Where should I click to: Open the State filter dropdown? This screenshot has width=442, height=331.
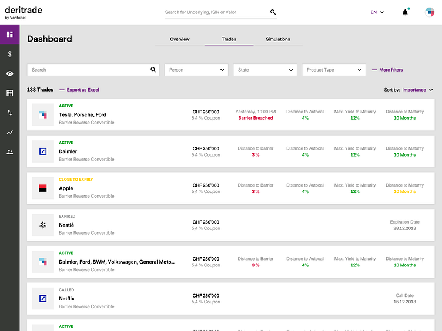pos(266,70)
